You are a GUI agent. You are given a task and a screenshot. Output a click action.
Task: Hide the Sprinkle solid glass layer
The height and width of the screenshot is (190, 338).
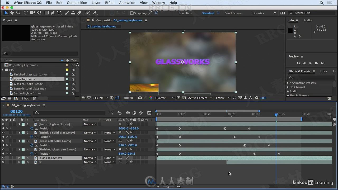(3, 132)
